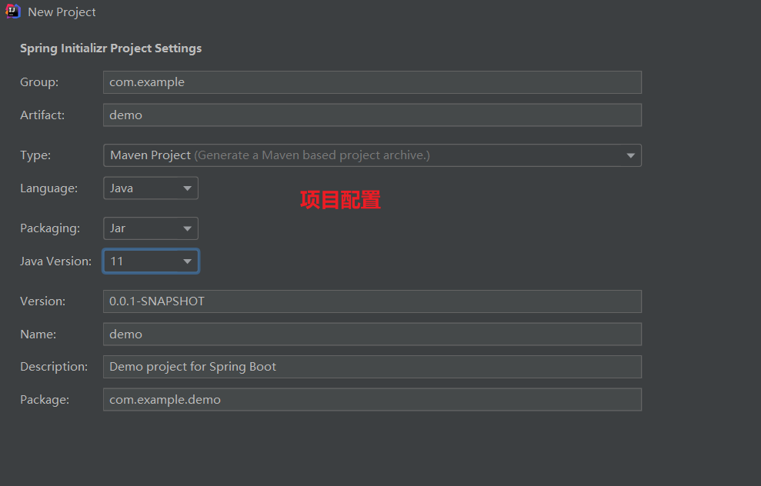
Task: Open the Type dropdown arrow
Action: click(630, 155)
